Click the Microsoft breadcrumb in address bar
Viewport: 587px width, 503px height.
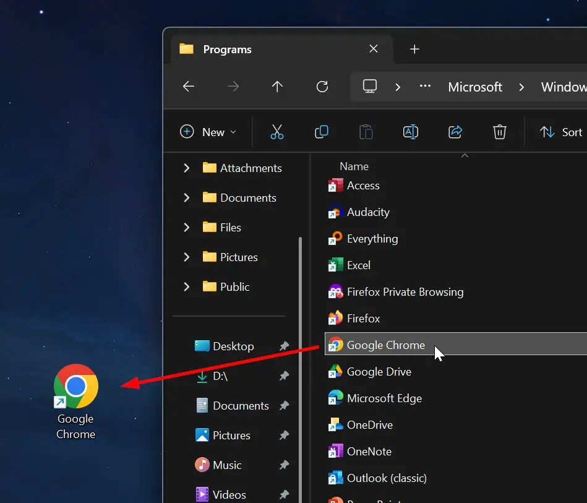474,87
